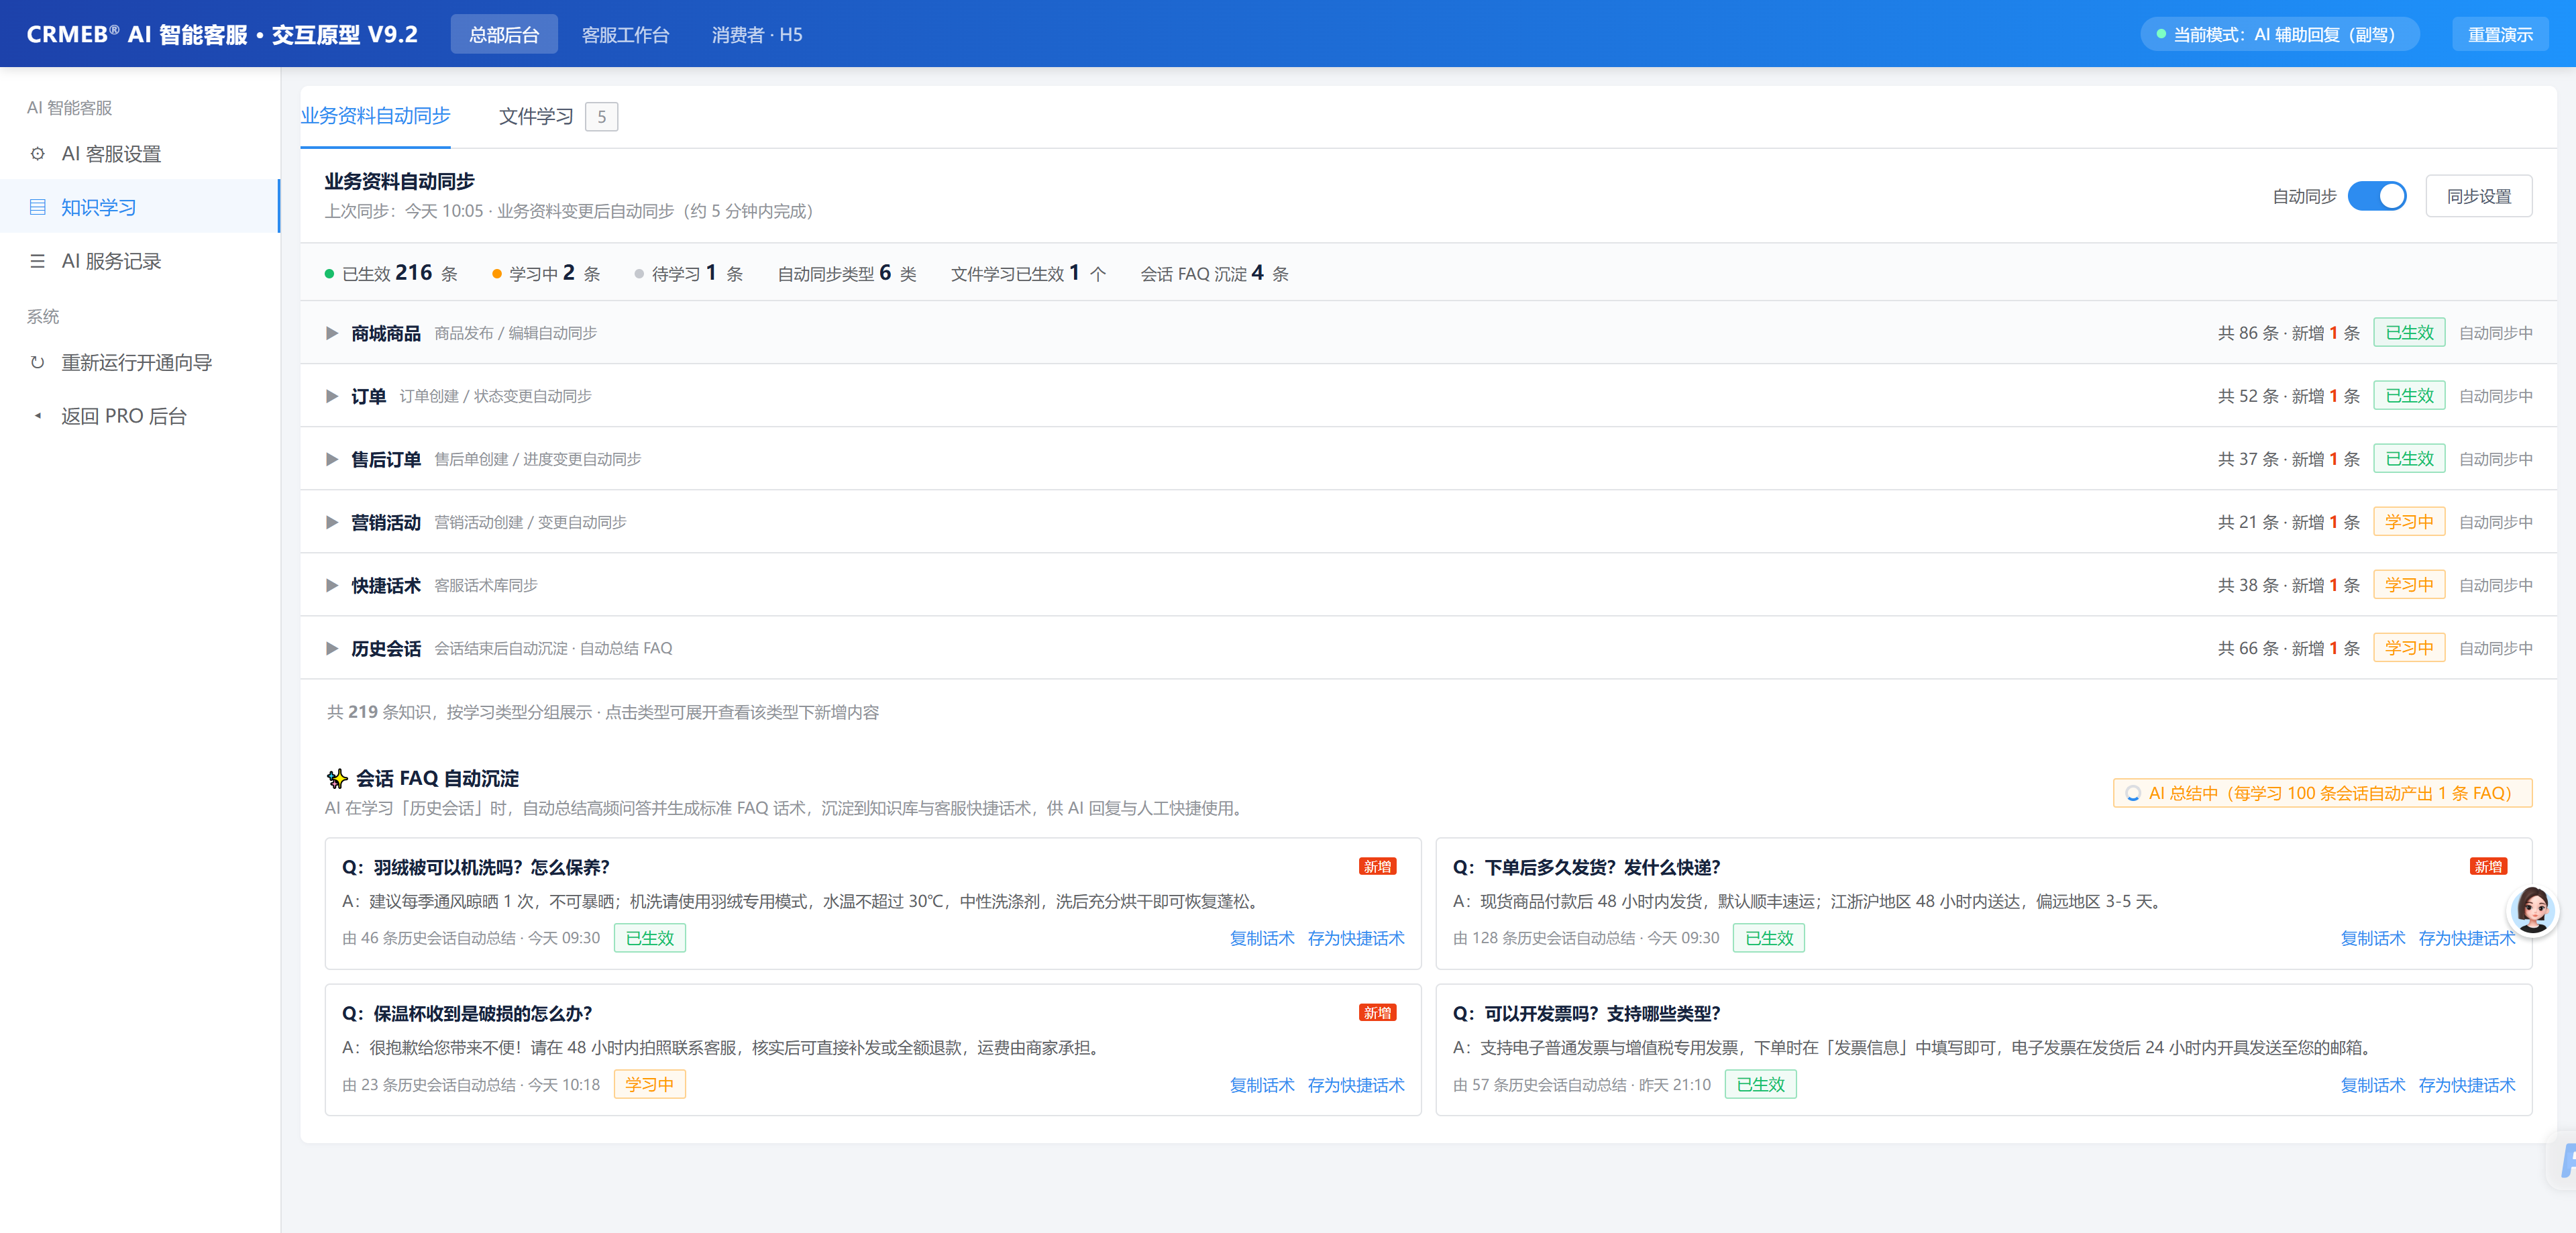Expand the 商城商品 row
2576x1233 pixels.
tap(1428, 333)
